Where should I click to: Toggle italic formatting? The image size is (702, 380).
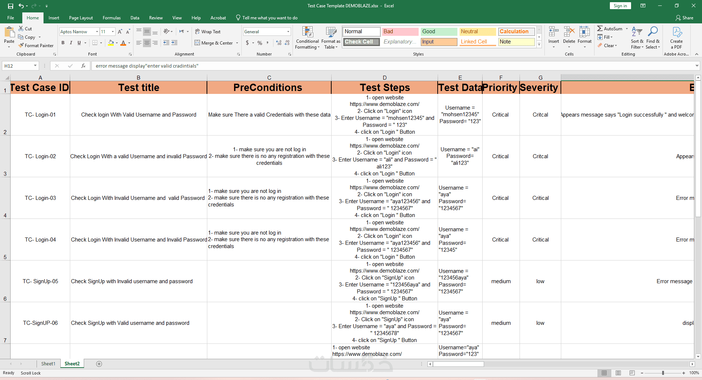[71, 43]
